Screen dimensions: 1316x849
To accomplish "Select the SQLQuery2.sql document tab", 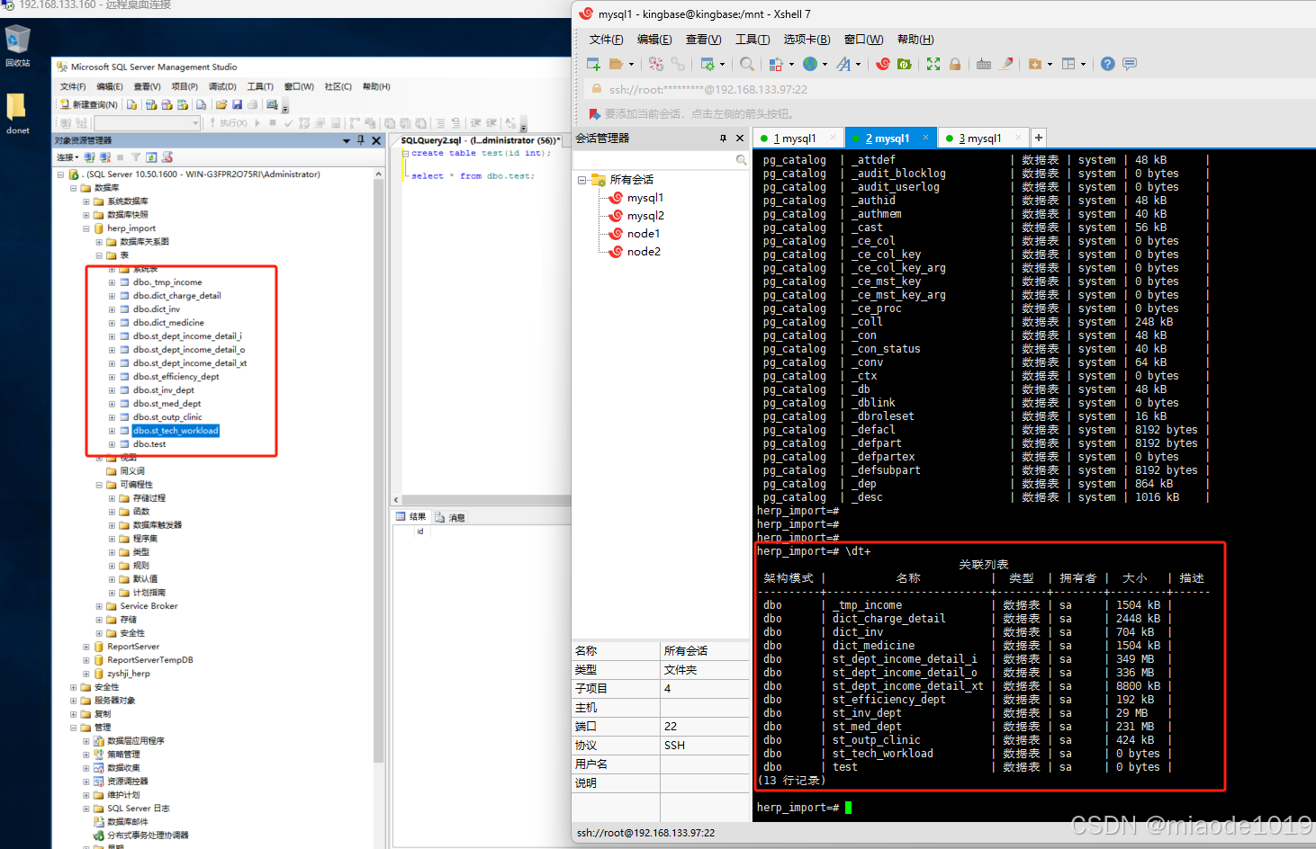I will pyautogui.click(x=479, y=140).
